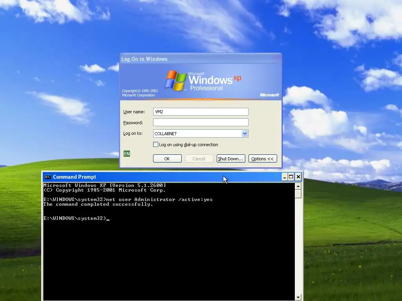Click the Command Prompt vertical scrollbar thumb
This screenshot has width=402, height=301.
point(298,194)
